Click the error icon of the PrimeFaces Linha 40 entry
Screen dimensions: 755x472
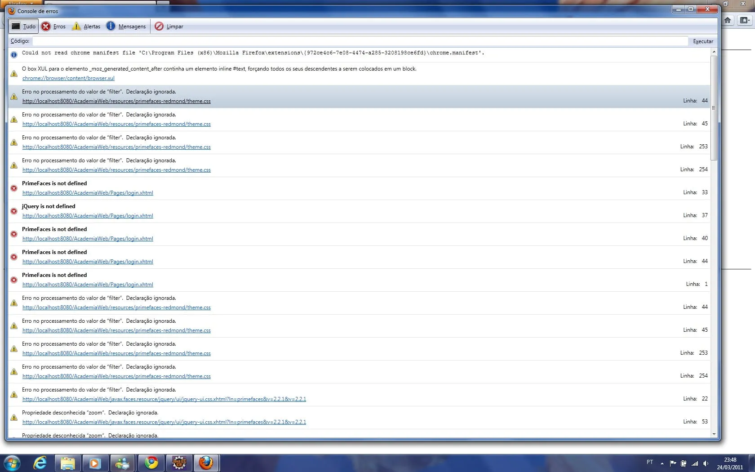[x=14, y=234]
